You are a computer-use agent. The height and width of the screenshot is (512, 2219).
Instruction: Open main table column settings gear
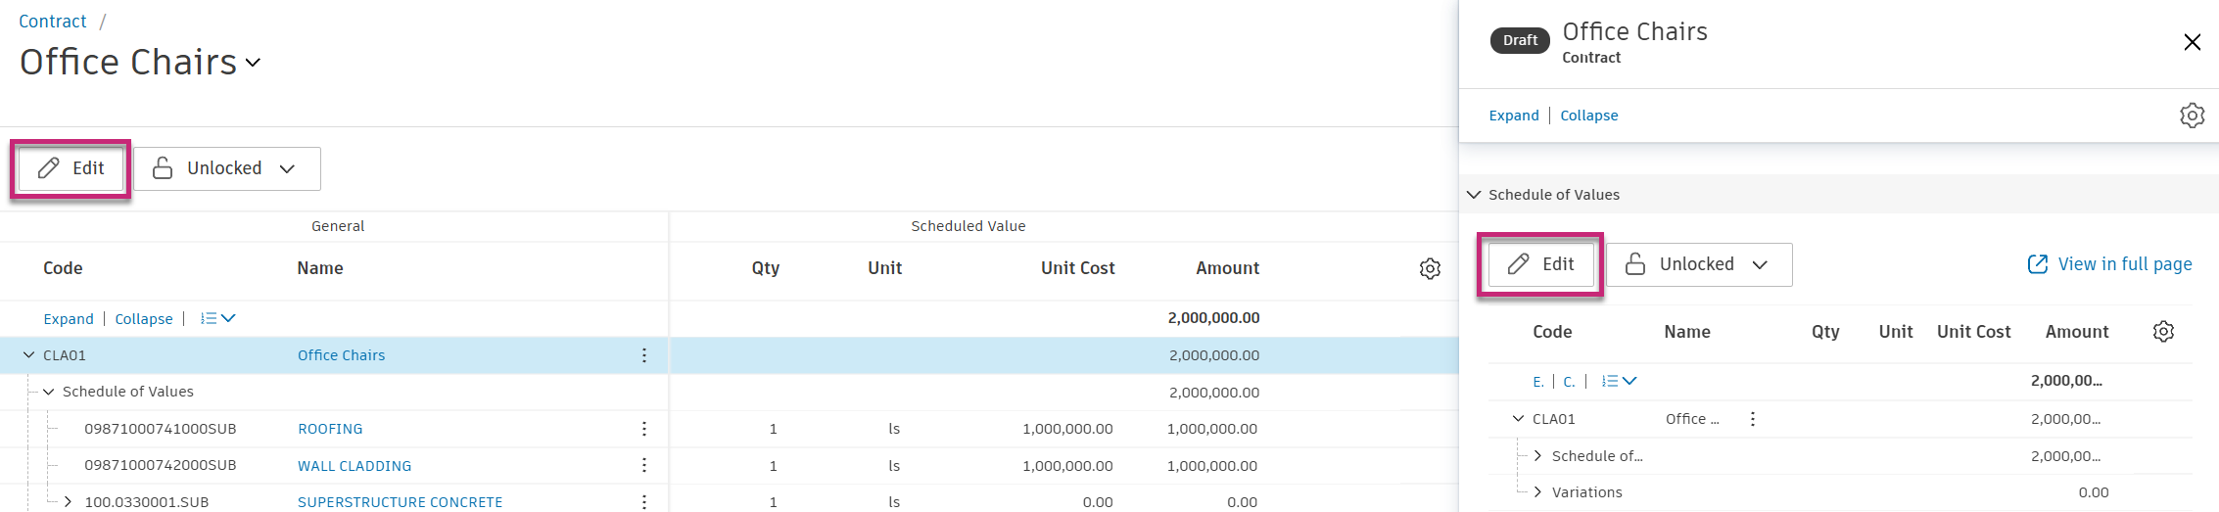[x=1430, y=268]
